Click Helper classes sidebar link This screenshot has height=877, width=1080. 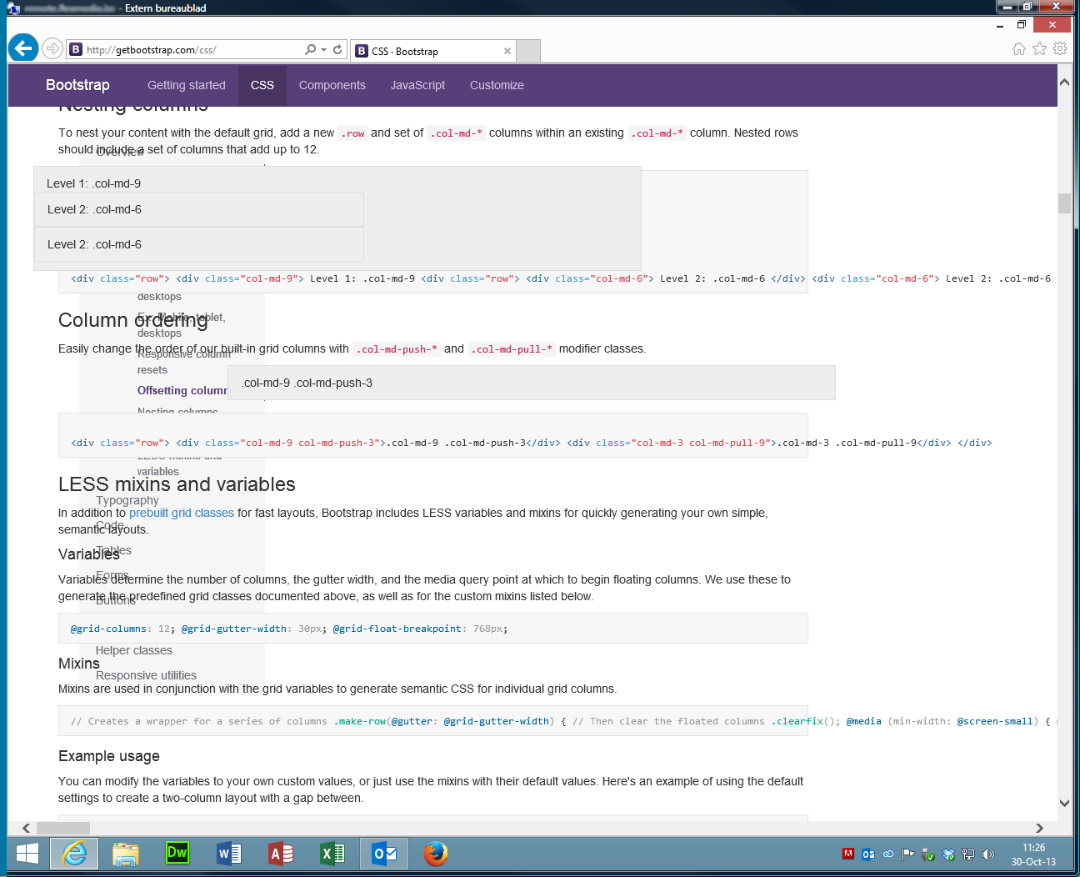tap(134, 650)
